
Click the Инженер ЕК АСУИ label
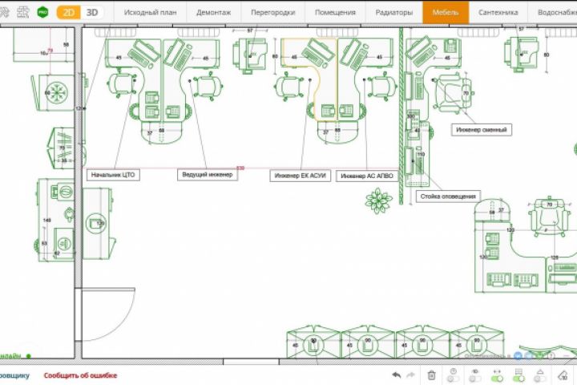coord(301,176)
